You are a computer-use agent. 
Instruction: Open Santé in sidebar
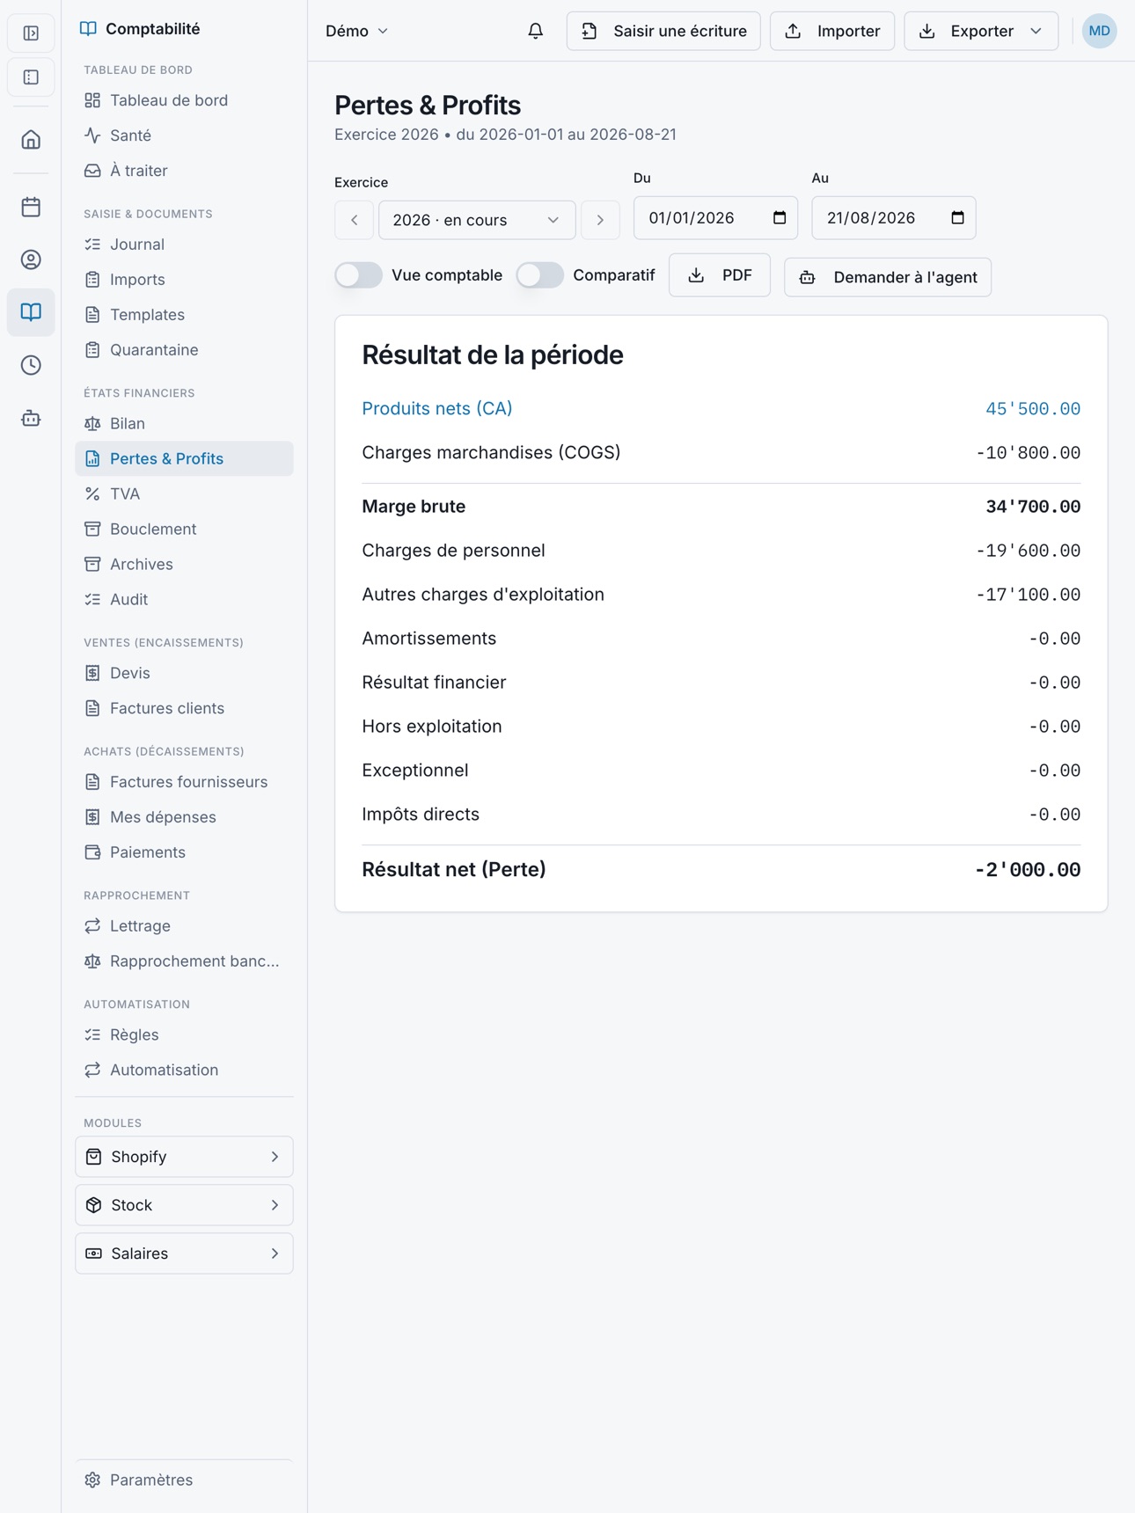(184, 135)
